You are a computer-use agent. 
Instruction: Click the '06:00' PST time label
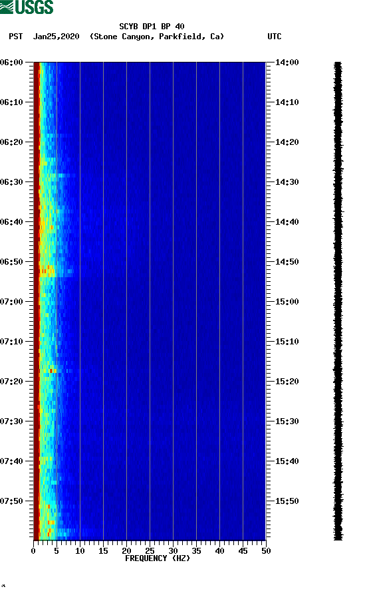pos(12,62)
